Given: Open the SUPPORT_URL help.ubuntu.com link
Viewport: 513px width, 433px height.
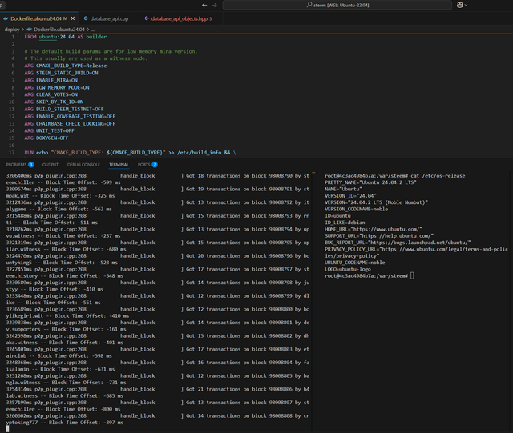Looking at the screenshot, I should (397, 235).
